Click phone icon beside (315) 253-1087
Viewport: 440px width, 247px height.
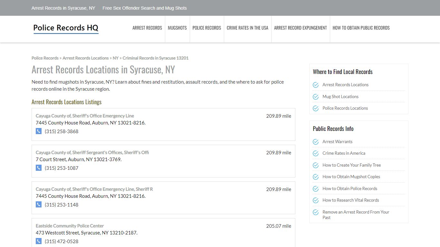[39, 168]
